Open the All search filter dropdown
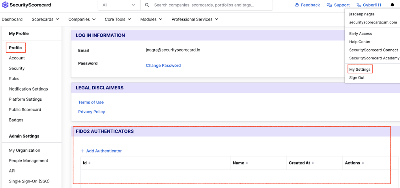The height and width of the screenshot is (188, 400). pos(119,5)
